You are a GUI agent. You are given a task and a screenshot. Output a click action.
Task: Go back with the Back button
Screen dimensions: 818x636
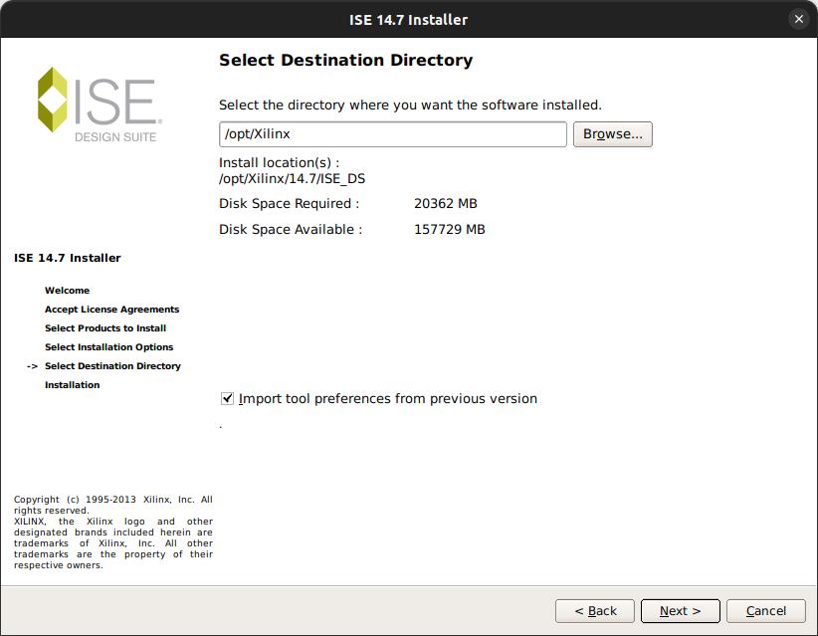[595, 610]
